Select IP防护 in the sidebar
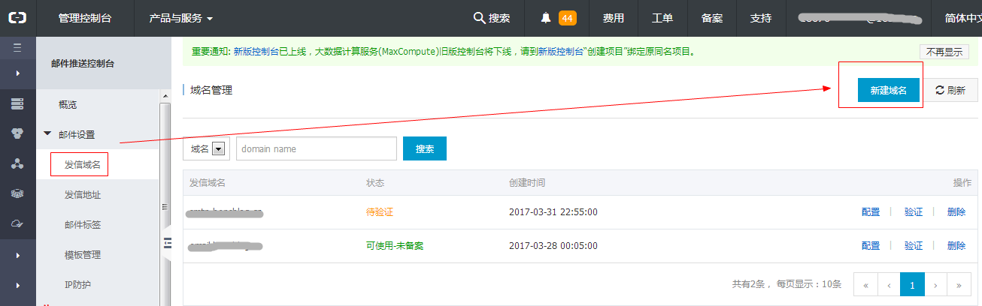982x306 pixels. click(78, 285)
